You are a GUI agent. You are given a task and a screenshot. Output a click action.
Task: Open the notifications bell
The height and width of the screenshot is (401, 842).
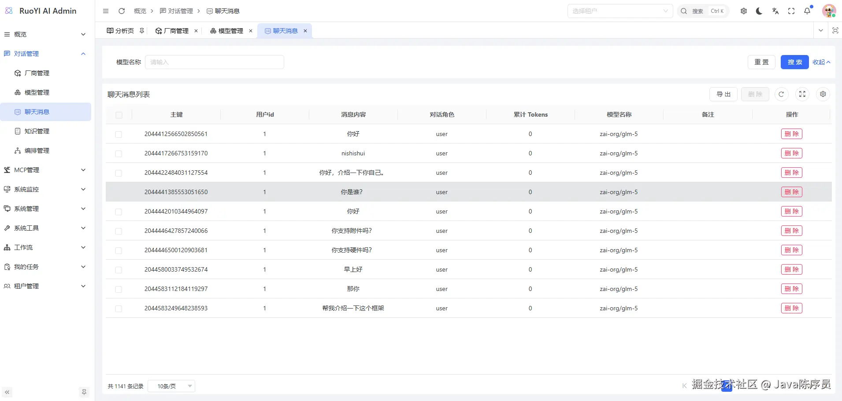[807, 11]
